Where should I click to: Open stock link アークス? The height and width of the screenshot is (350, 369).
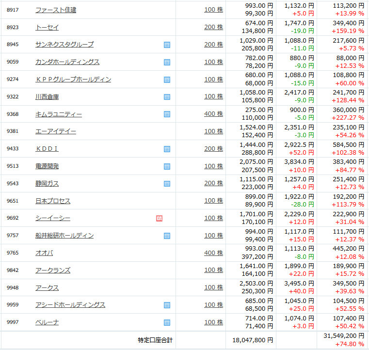[47, 287]
